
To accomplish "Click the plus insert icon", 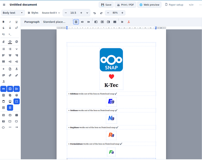I will (x=4, y=69).
